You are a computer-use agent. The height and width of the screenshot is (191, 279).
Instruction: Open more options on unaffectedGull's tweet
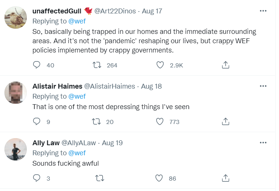[x=263, y=11]
